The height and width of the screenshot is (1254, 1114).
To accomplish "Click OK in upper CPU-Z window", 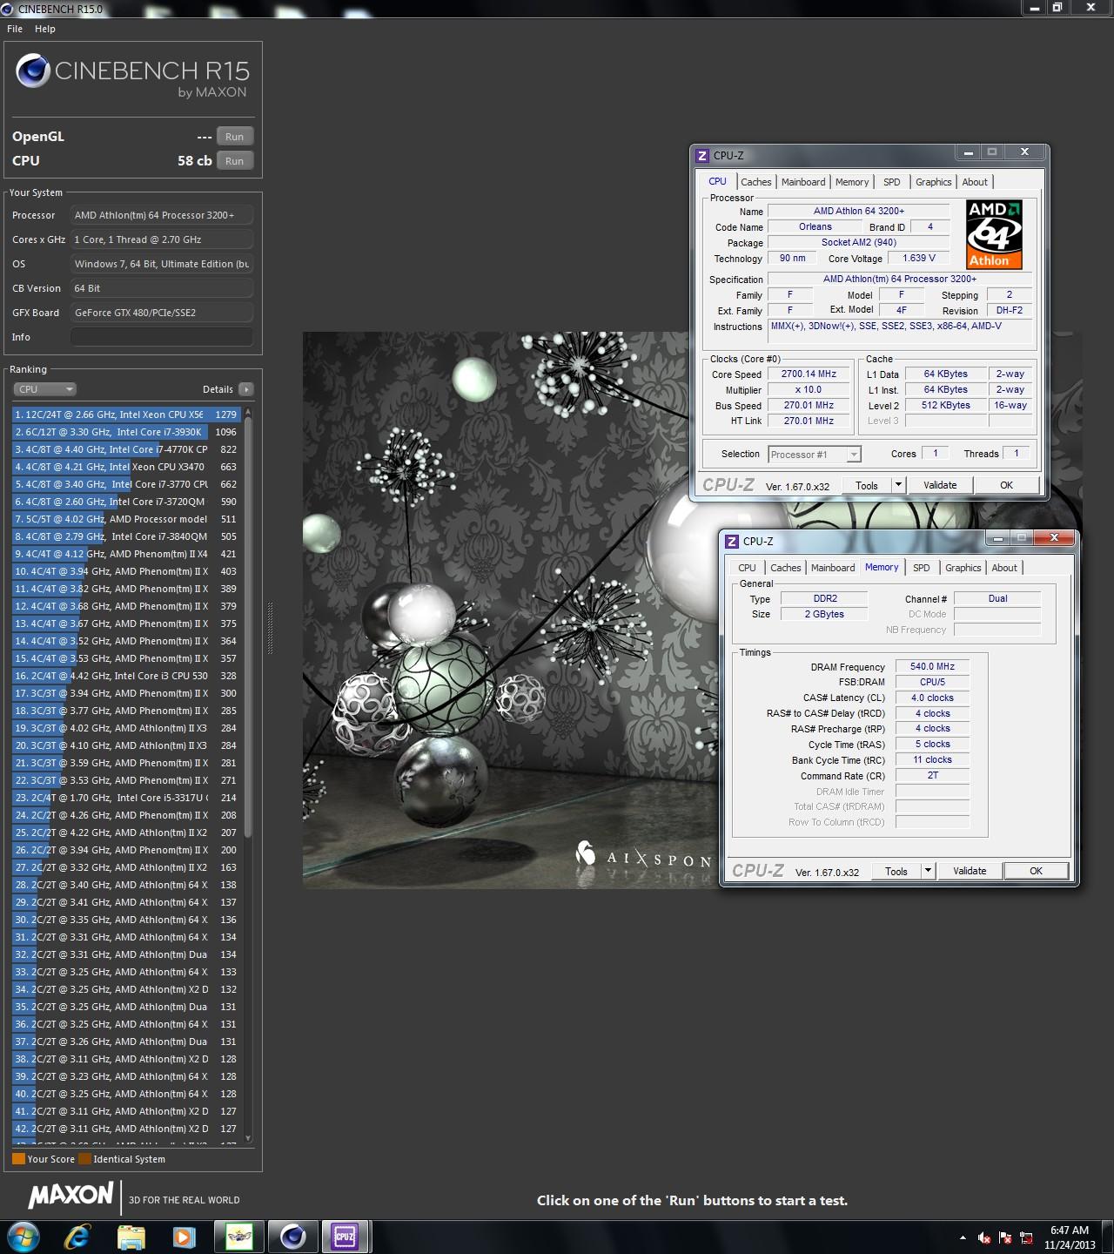I will click(1007, 486).
